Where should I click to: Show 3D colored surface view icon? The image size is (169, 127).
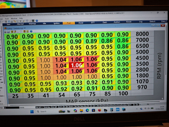15,32
